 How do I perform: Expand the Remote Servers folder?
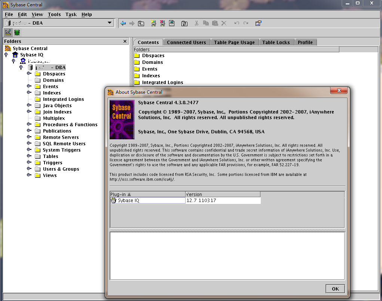(x=29, y=137)
